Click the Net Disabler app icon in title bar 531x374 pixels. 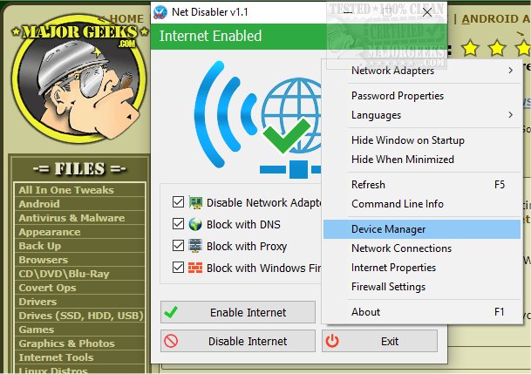(160, 12)
